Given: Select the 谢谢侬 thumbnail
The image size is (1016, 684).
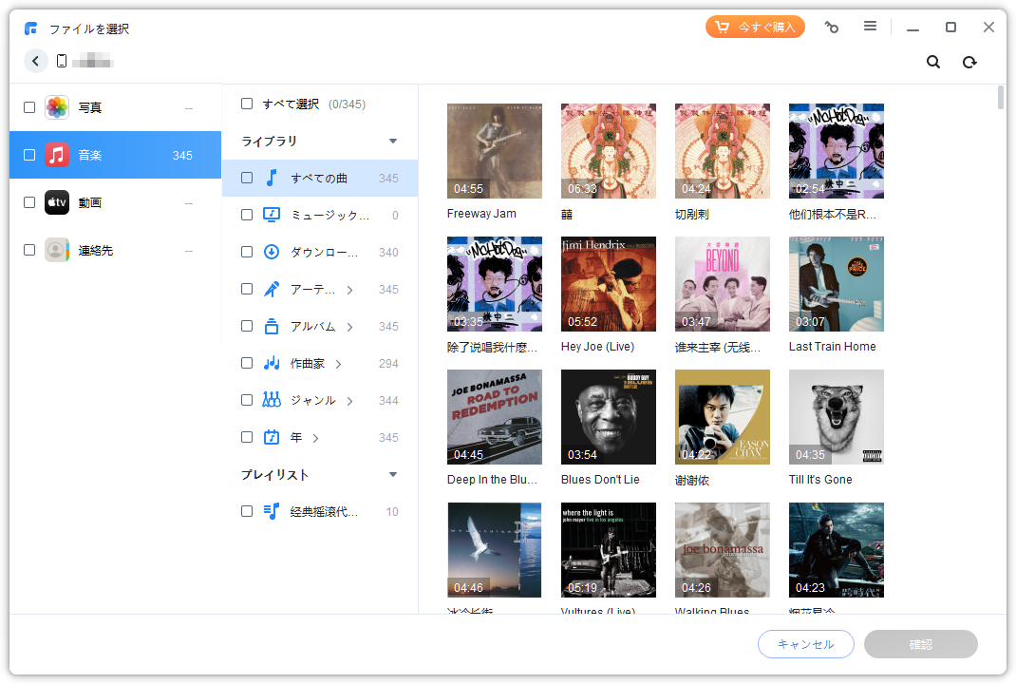Looking at the screenshot, I should (x=723, y=417).
